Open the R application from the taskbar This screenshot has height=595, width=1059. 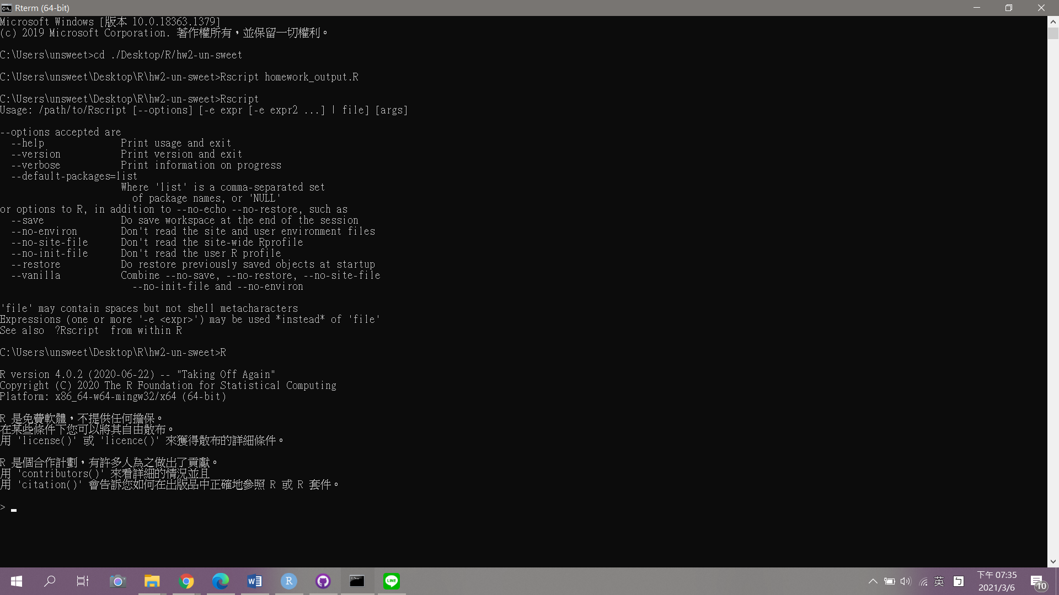289,581
